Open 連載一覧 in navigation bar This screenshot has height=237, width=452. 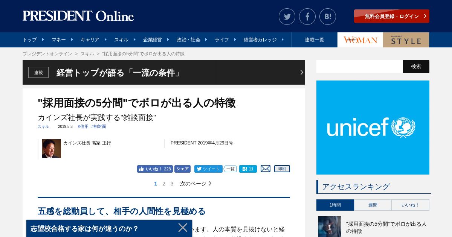click(315, 40)
